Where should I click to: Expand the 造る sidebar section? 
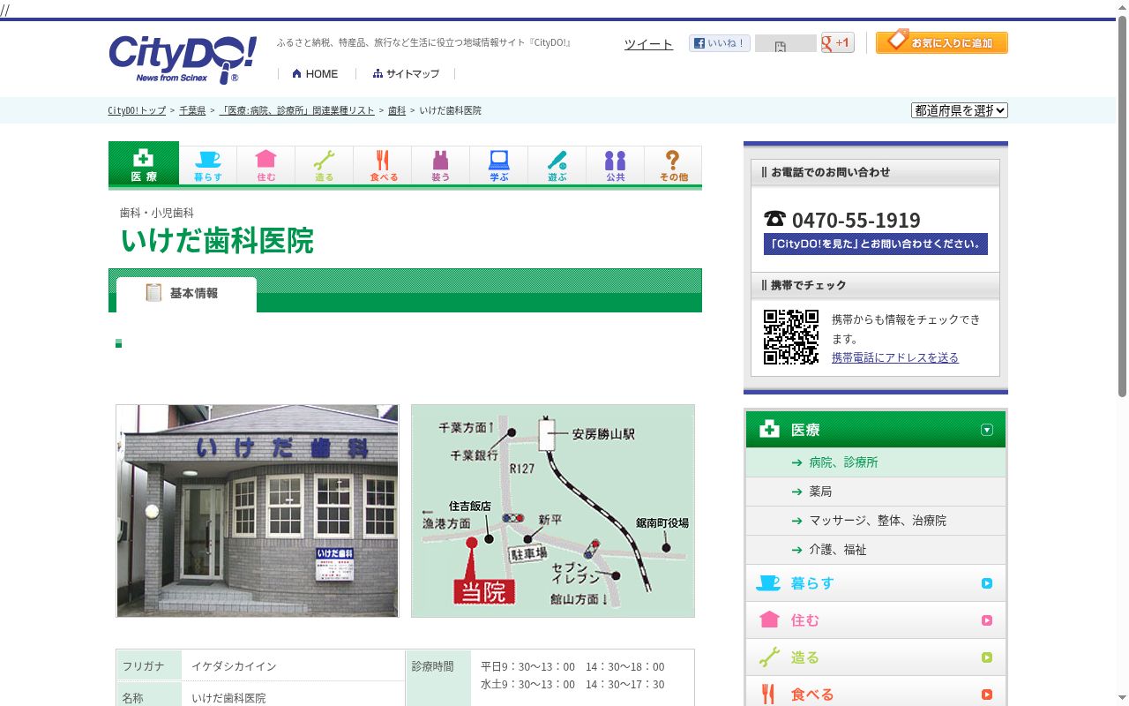point(876,657)
